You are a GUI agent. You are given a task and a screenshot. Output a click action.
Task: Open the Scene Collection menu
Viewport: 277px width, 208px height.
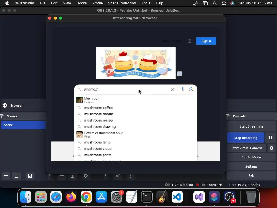pyautogui.click(x=122, y=3)
